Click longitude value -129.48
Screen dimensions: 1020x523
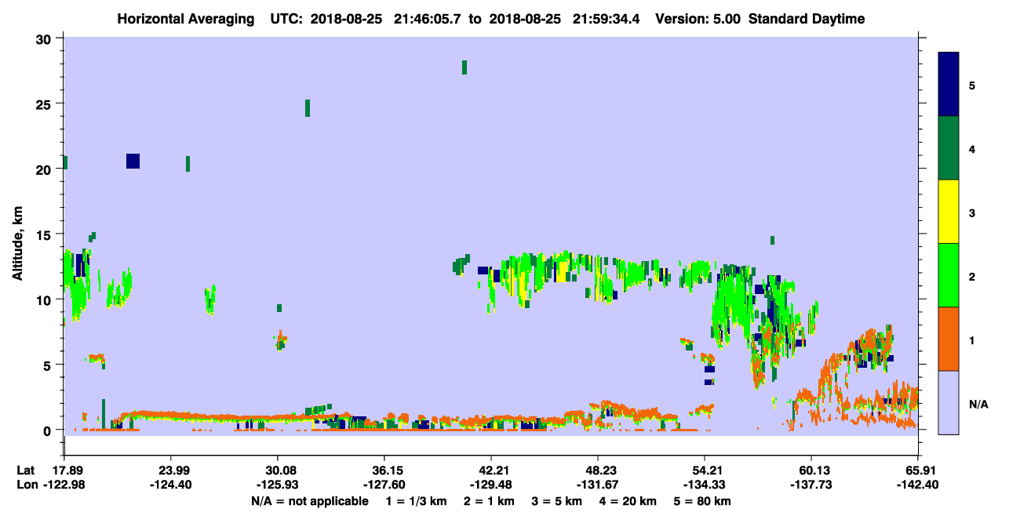[x=491, y=485]
